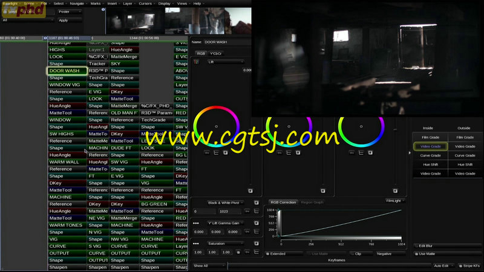Open the All filter dropdown
484x272 pixels.
(x=27, y=20)
